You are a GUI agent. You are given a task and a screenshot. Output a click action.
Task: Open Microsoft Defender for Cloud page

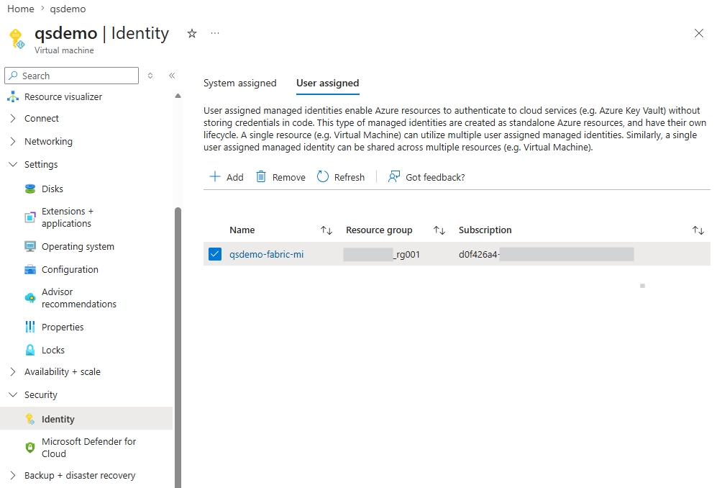pos(88,448)
